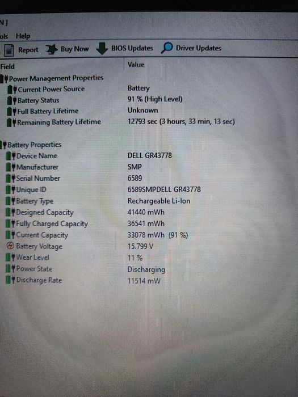Select the Power Management Properties group row
The width and height of the screenshot is (298, 397).
(56, 78)
